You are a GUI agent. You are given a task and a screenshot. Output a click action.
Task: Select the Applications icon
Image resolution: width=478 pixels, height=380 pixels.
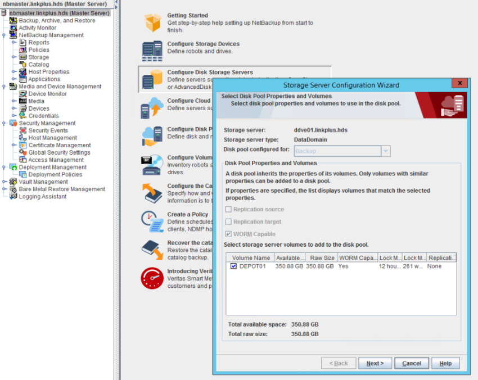[x=23, y=79]
